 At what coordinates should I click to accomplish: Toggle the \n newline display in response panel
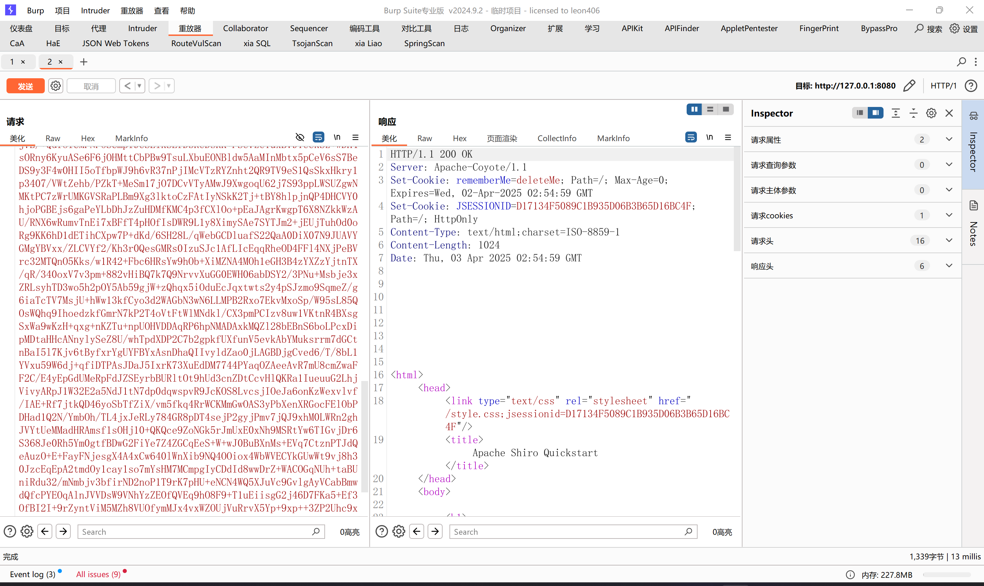click(710, 137)
